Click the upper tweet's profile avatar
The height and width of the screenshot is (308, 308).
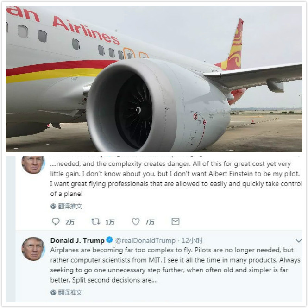point(33,164)
